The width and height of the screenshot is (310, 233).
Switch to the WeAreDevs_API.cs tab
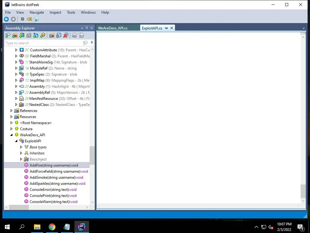coord(118,28)
